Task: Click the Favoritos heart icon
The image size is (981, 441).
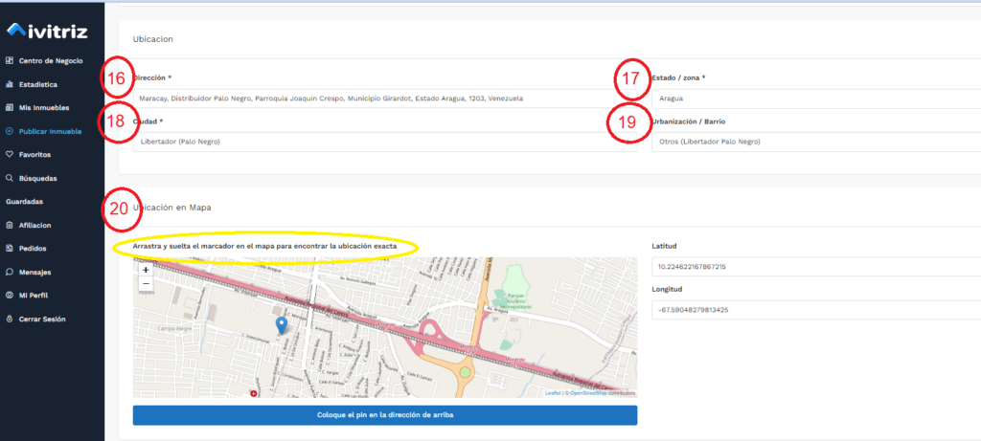Action: tap(10, 154)
